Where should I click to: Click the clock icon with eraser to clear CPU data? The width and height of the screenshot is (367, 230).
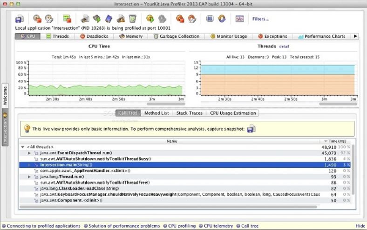coord(49,19)
